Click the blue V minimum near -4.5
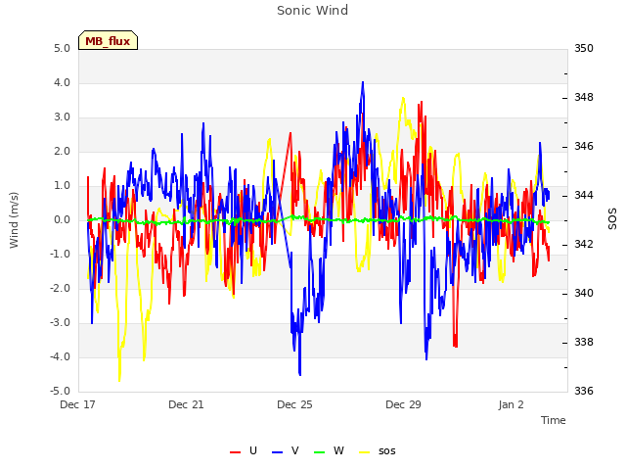 point(300,374)
